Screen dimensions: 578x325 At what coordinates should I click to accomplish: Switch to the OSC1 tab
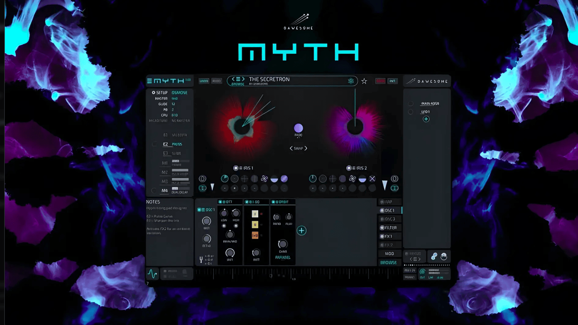click(390, 210)
